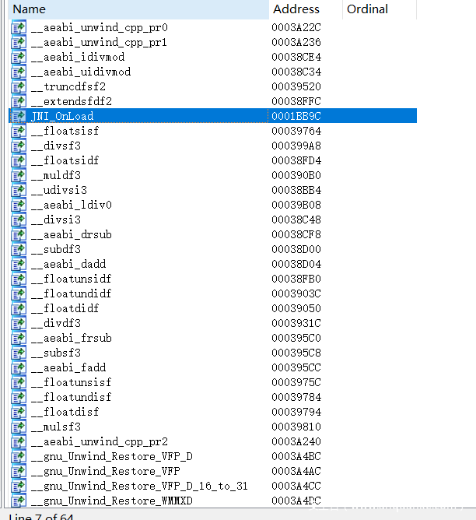The width and height of the screenshot is (476, 520).
Task: Click address 0001BB9C of JNI_OnLoad
Action: coord(296,116)
